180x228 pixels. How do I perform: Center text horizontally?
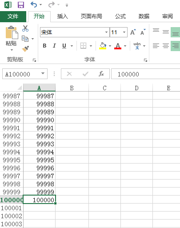pos(166,46)
